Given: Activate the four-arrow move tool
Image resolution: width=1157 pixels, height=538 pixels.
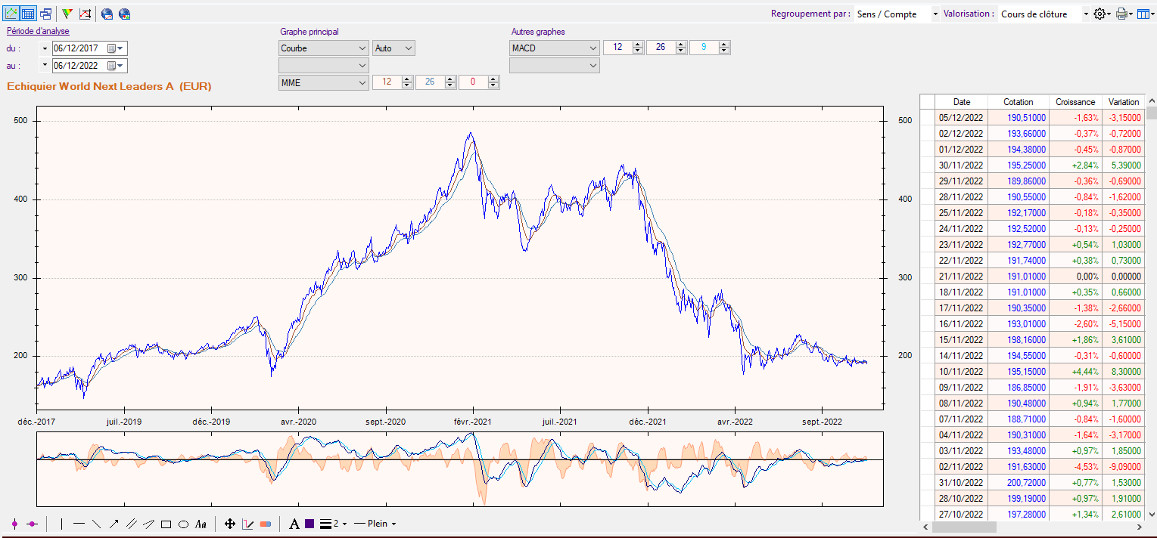Looking at the screenshot, I should point(230,524).
